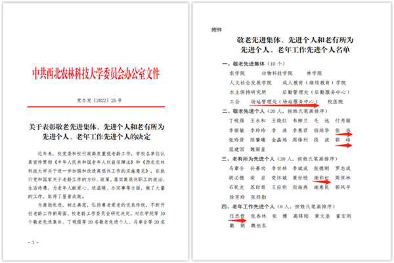
Task: Select the name 胡必德
Action: [x=236, y=178]
